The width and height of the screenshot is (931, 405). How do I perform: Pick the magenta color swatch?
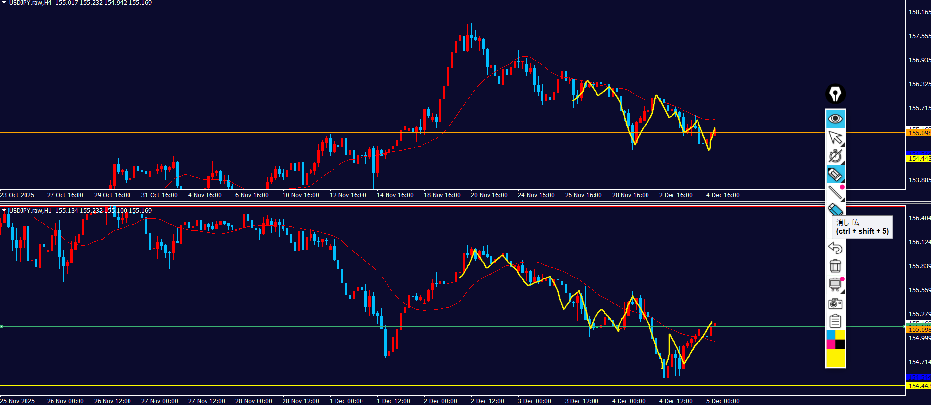pos(830,344)
